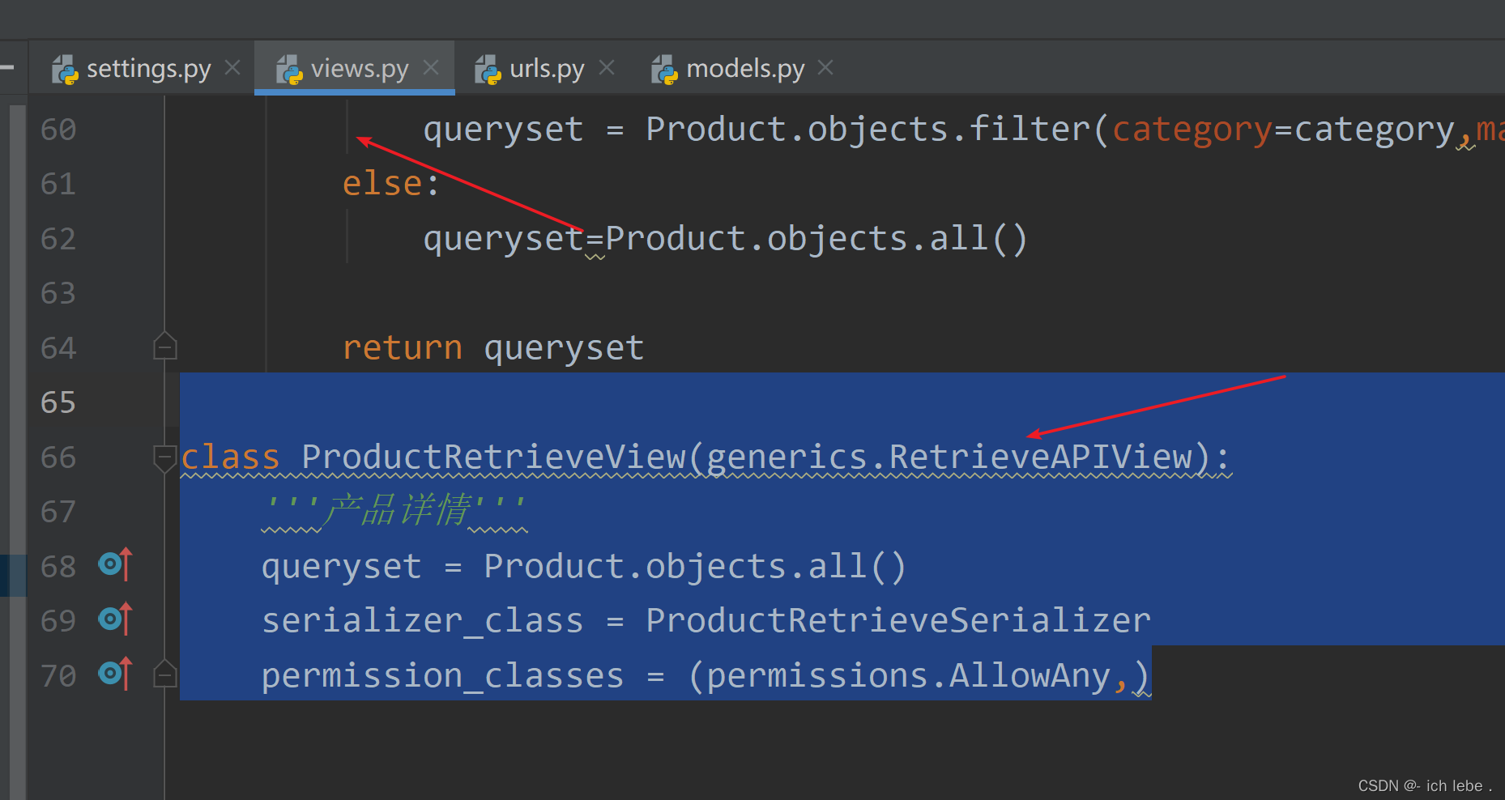Collapse the ProductRetrieveView class fold on line 66
The width and height of the screenshot is (1505, 800).
165,457
